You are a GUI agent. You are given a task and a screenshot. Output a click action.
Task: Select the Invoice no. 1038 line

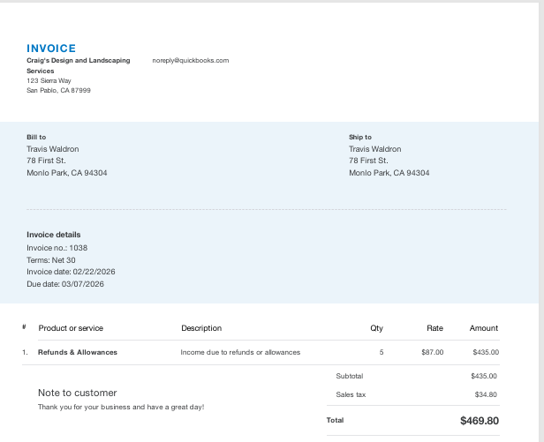tap(57, 248)
